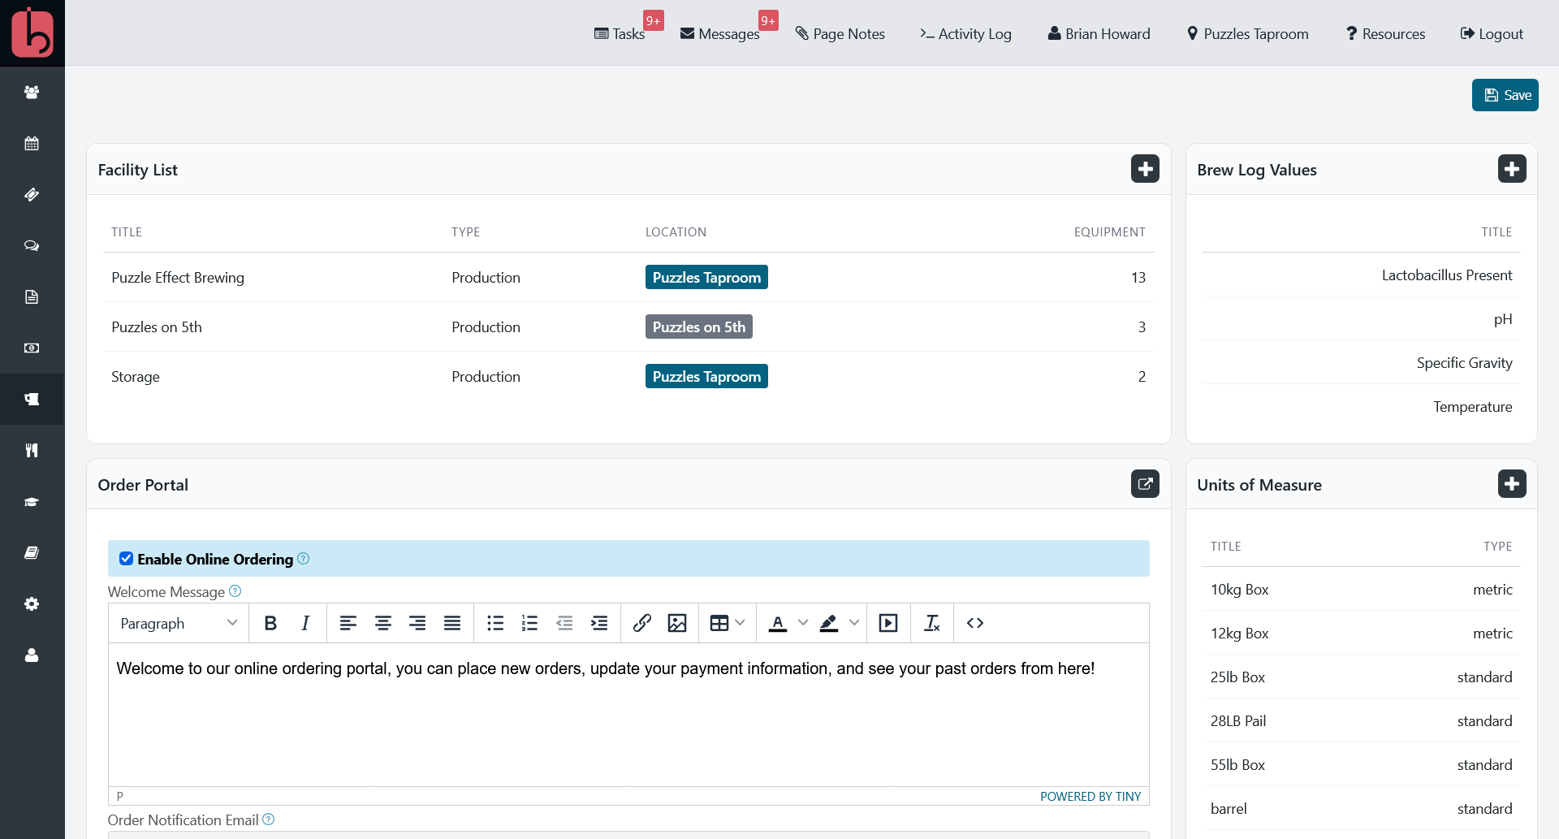
Task: Expand the highlight color dropdown arrow
Action: tap(854, 623)
